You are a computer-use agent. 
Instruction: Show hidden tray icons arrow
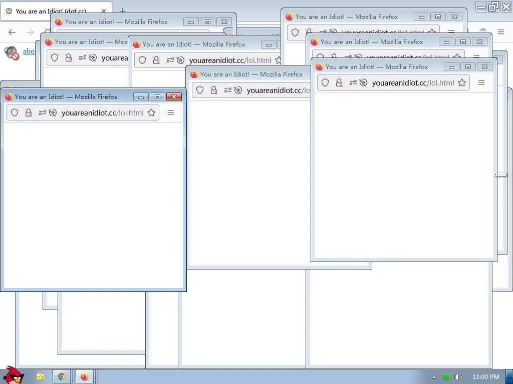coord(434,377)
